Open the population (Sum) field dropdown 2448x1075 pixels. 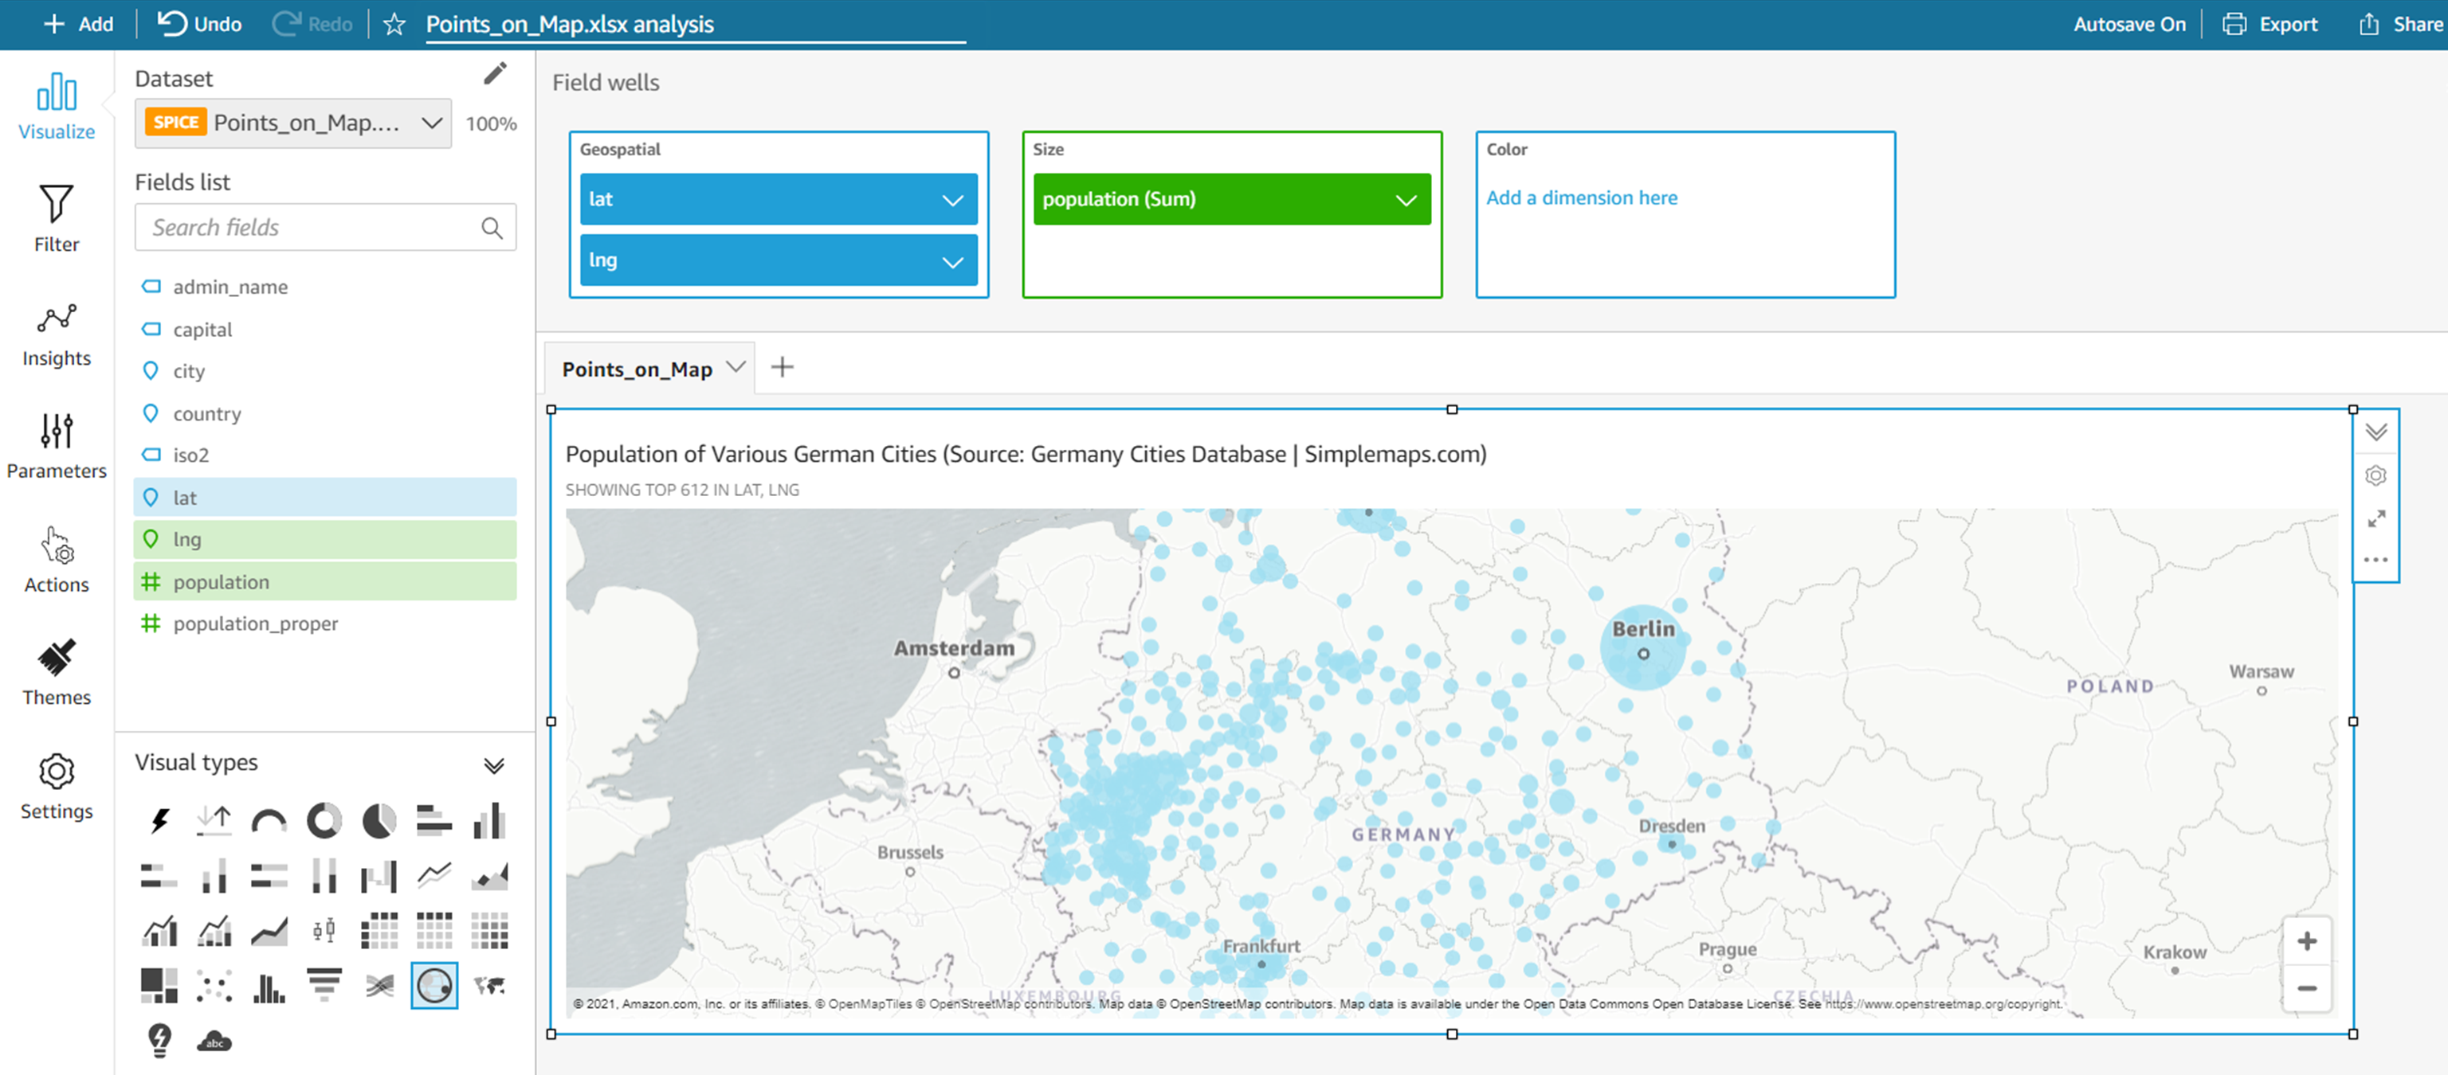1406,199
